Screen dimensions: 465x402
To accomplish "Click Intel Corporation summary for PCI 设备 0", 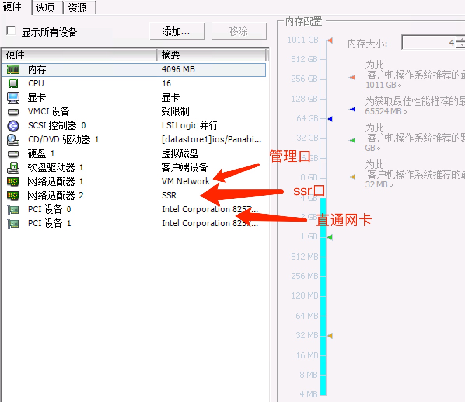I will coord(210,209).
